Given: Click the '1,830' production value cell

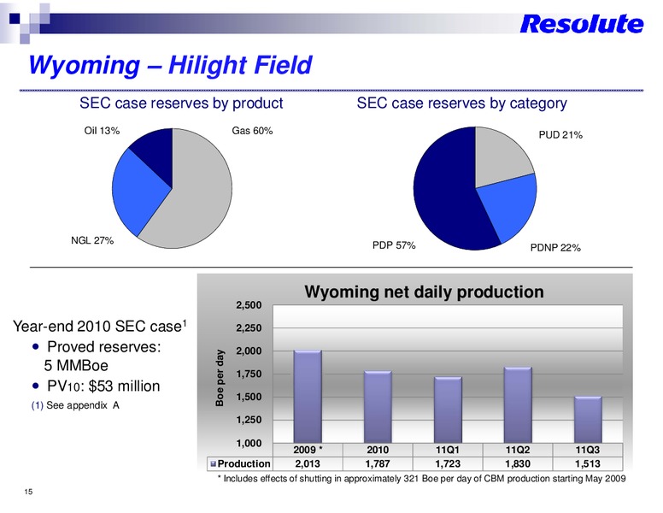Looking at the screenshot, I should 518,464.
